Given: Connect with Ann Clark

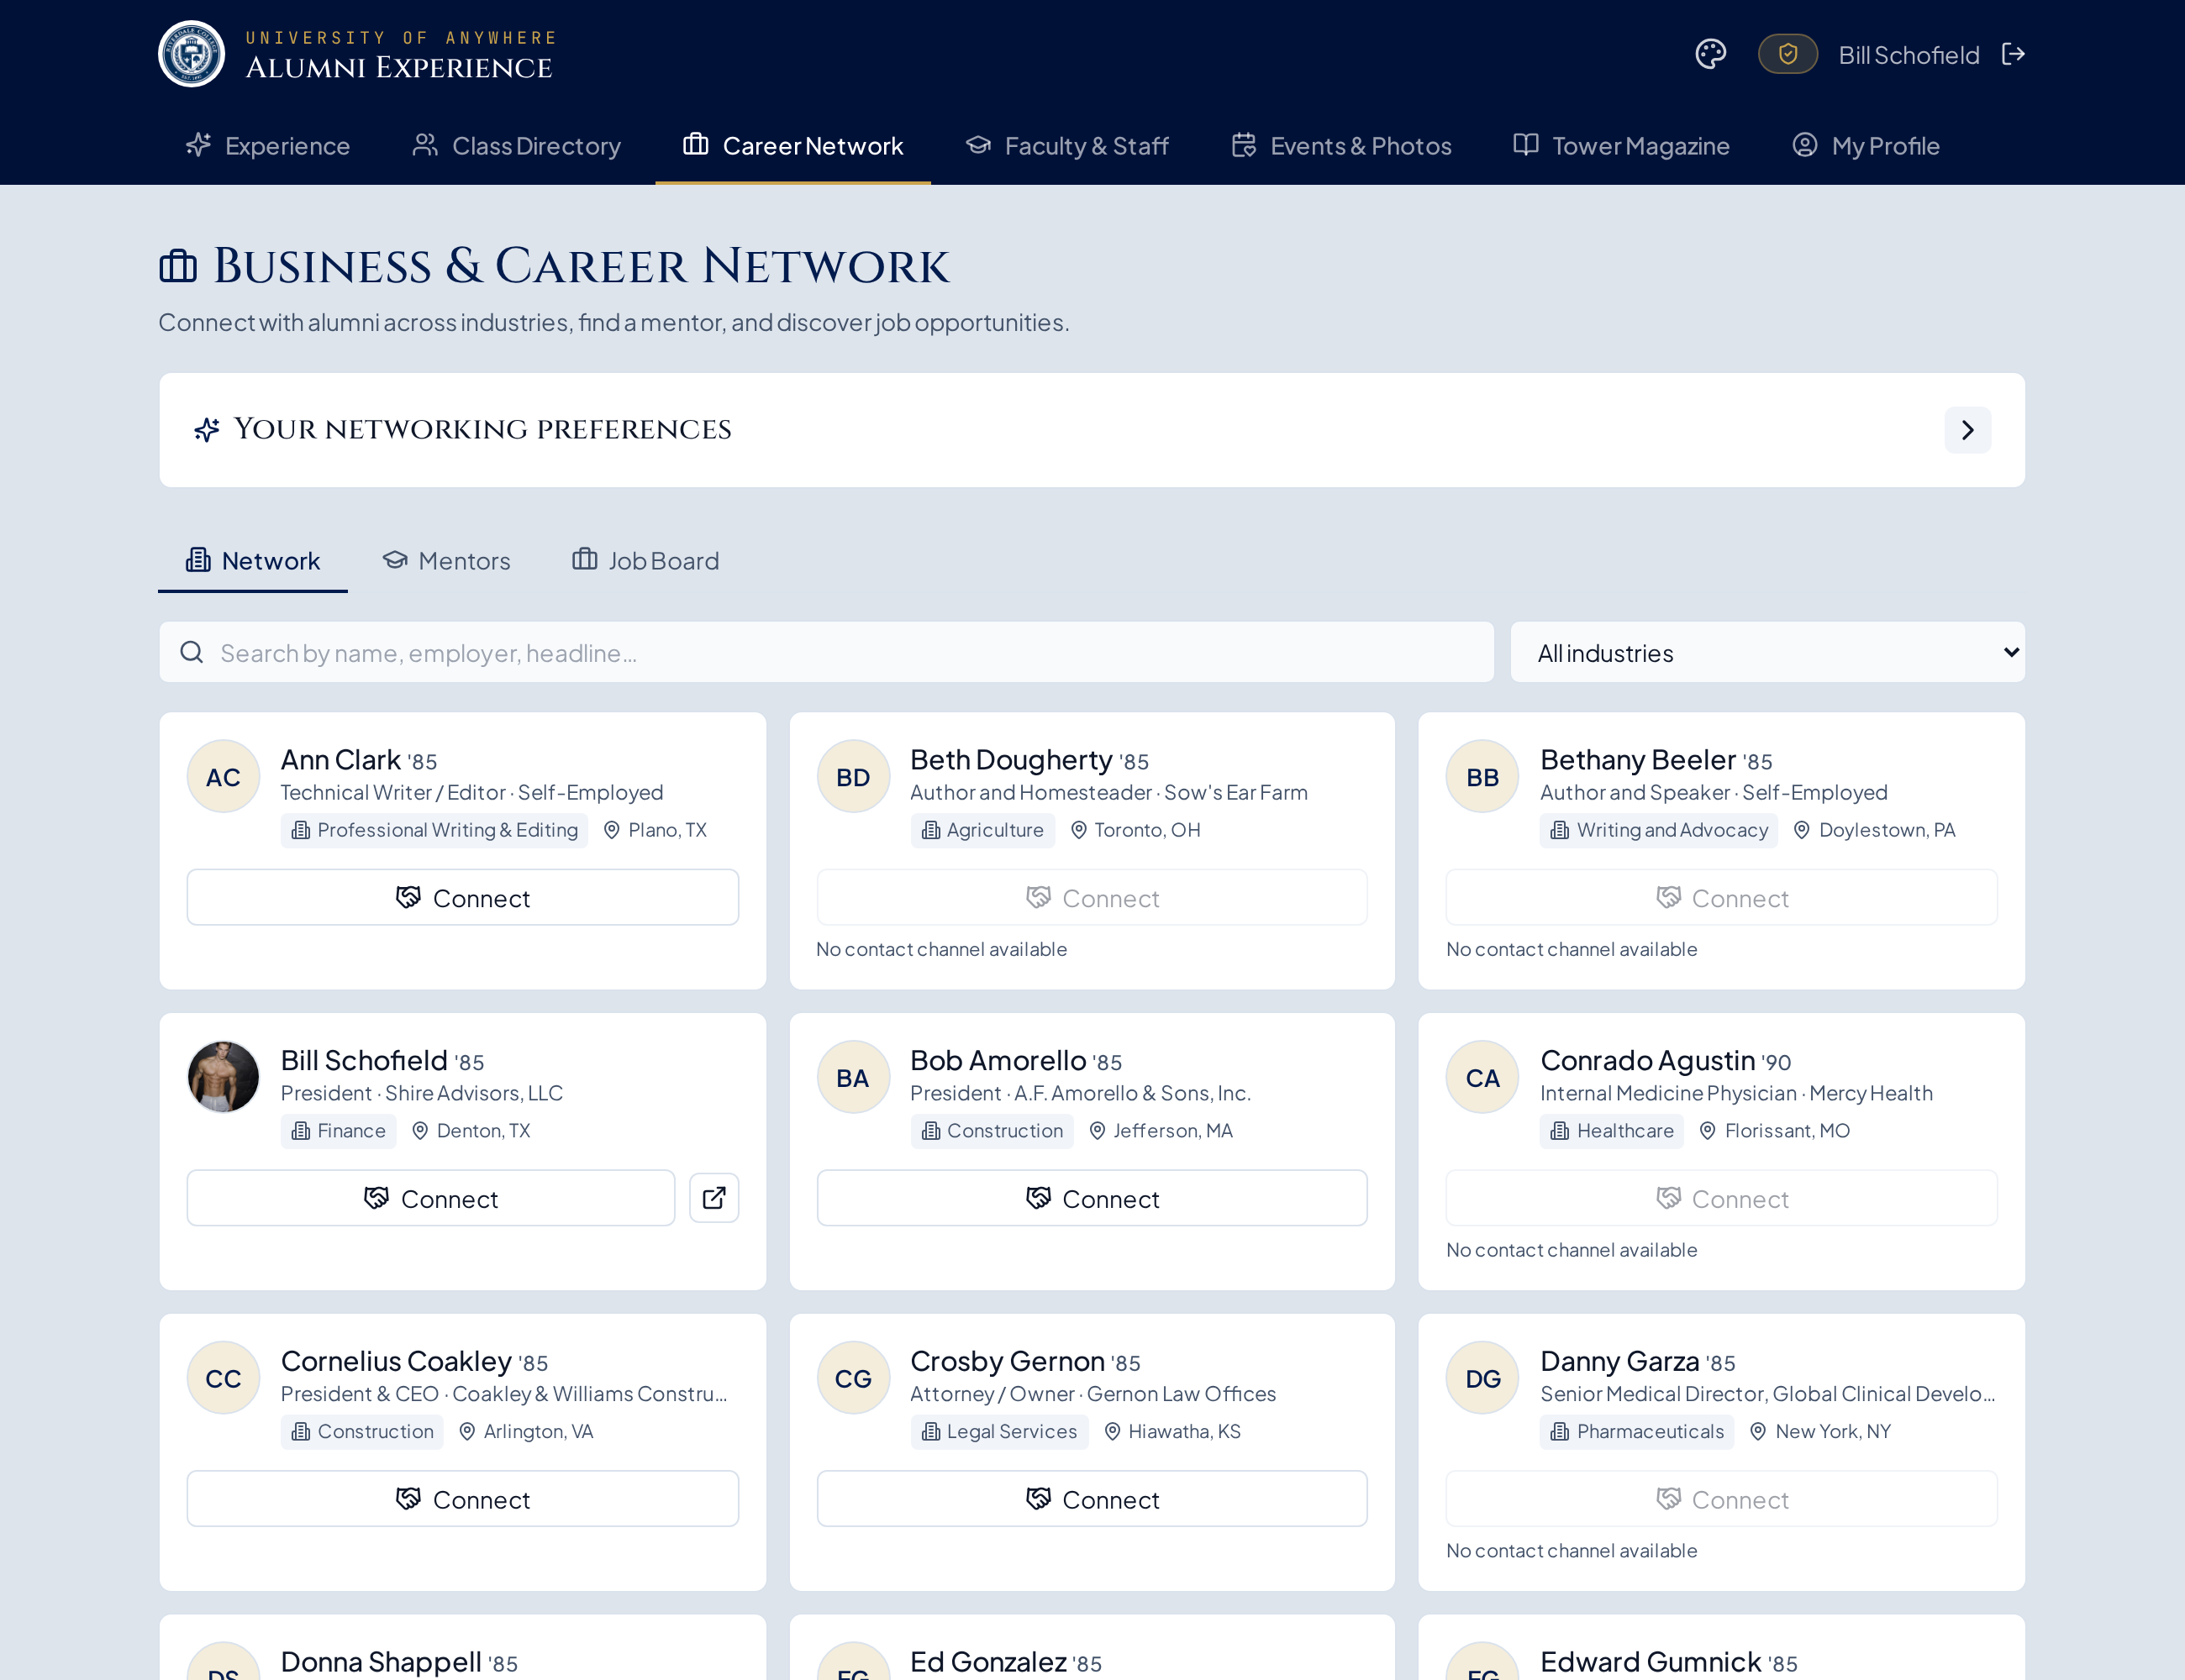Looking at the screenshot, I should [x=463, y=898].
